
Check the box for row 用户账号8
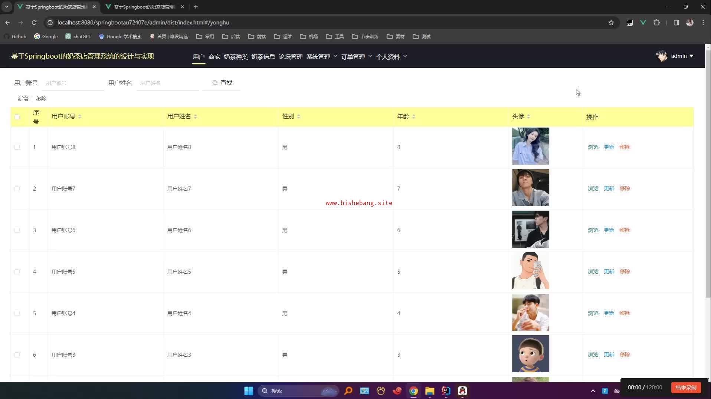click(x=17, y=147)
